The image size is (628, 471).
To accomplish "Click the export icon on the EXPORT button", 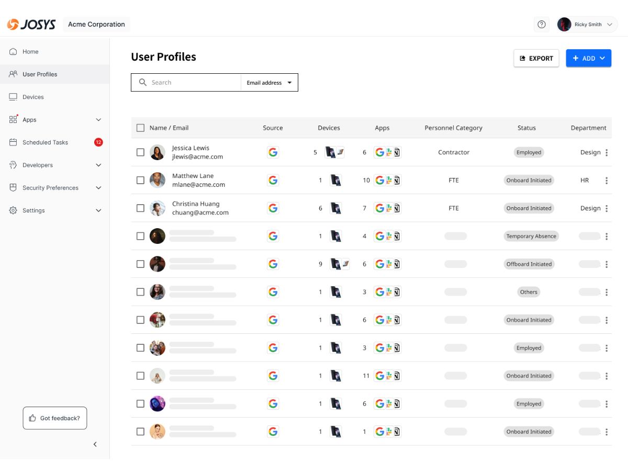I will point(522,59).
